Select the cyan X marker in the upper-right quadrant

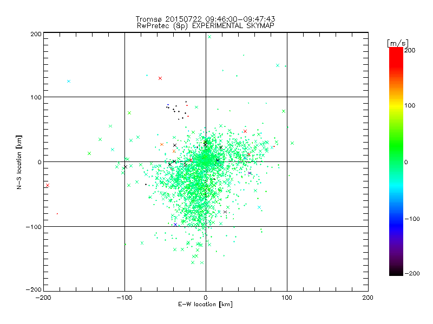pos(278,65)
